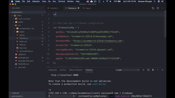Open the Time Machine clock icon
The image size is (175, 98).
[x=99, y=1]
